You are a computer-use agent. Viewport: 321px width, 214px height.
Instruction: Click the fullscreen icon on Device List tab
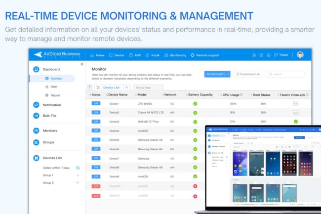pyautogui.click(x=98, y=87)
